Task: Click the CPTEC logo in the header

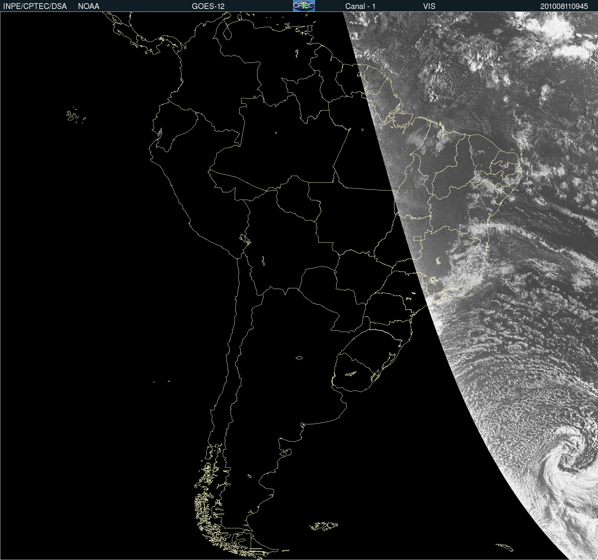Action: click(304, 6)
